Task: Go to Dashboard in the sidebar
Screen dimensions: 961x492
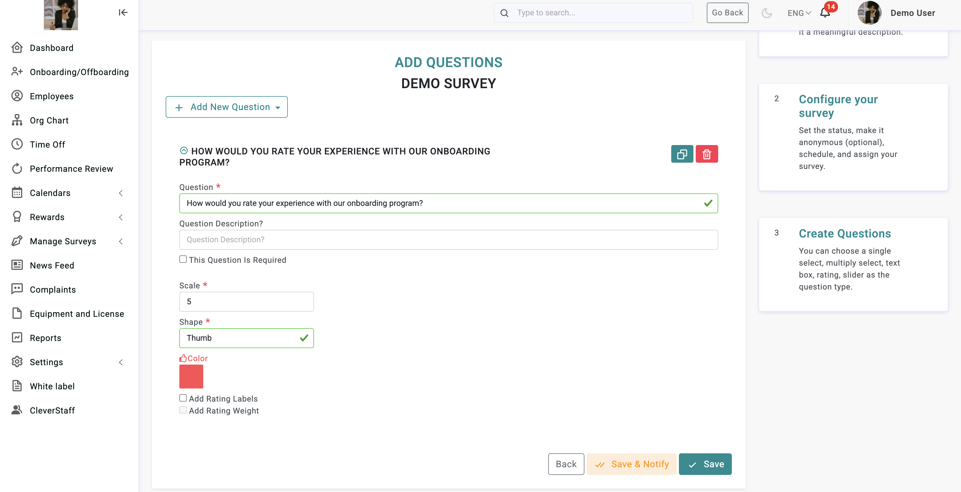Action: click(x=52, y=48)
